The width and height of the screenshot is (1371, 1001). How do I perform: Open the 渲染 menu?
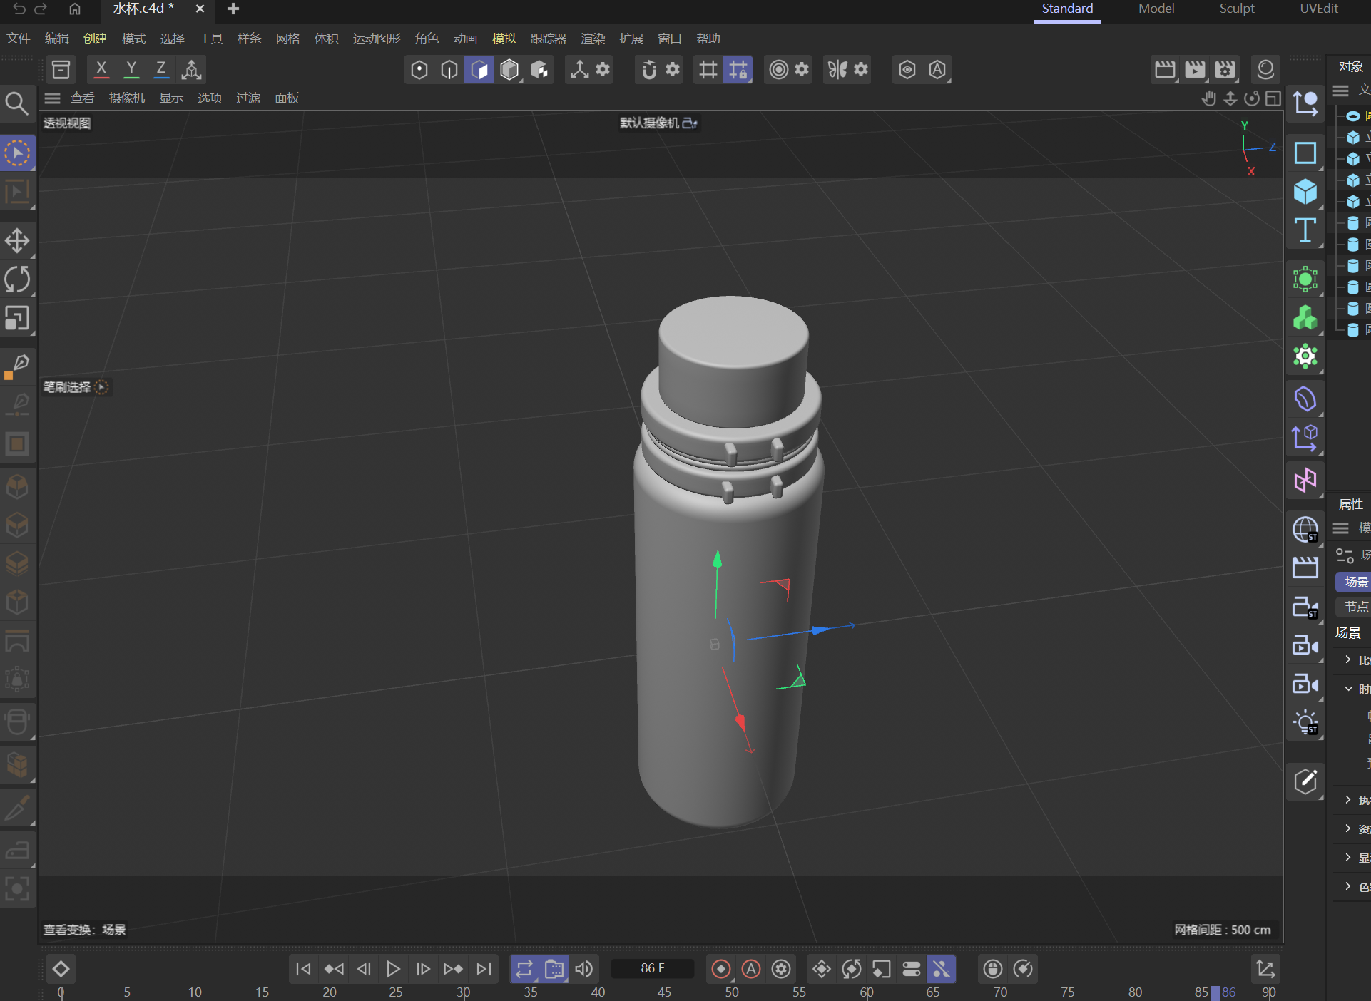pos(593,38)
